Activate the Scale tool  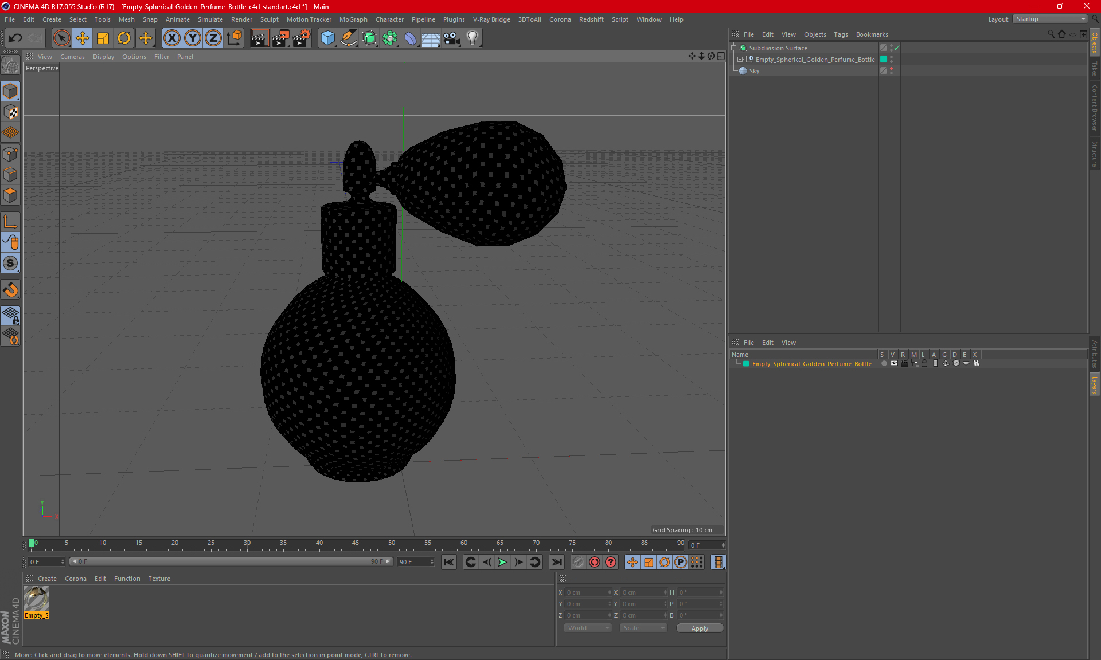tap(103, 38)
